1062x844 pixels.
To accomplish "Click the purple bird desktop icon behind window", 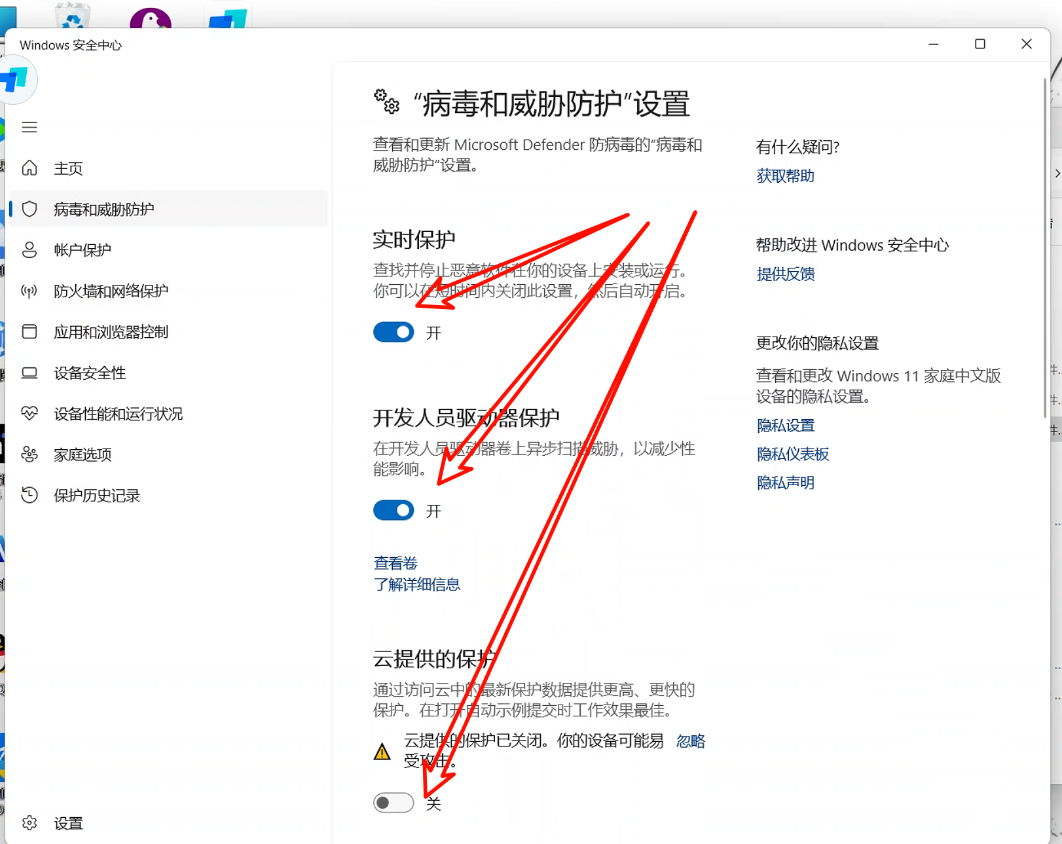I will 151,18.
